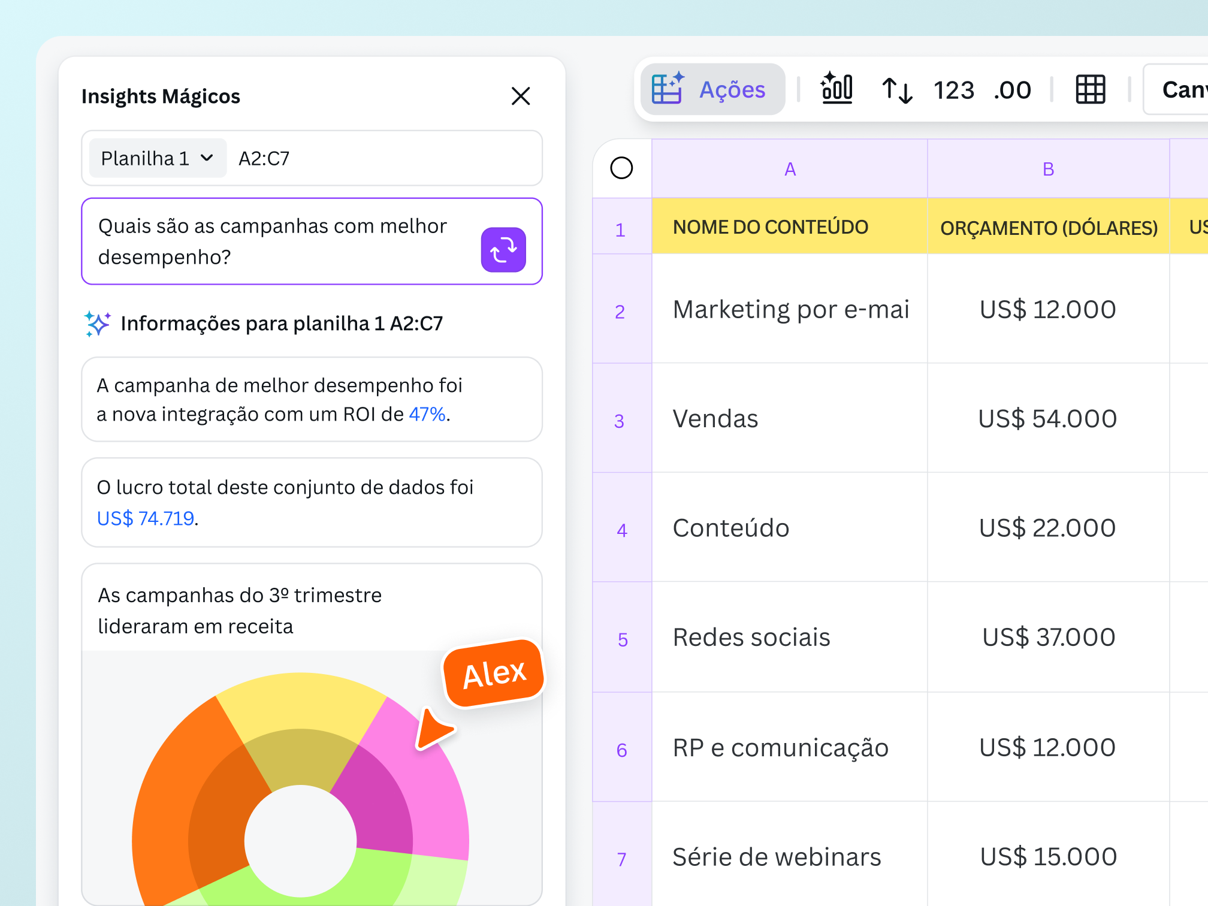The height and width of the screenshot is (906, 1208).
Task: Select the Vendas cell
Action: [x=790, y=418]
